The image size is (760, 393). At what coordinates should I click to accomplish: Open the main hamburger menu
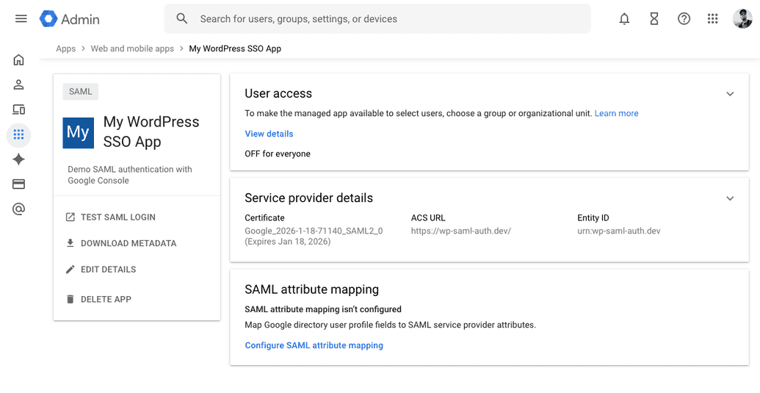tap(21, 19)
